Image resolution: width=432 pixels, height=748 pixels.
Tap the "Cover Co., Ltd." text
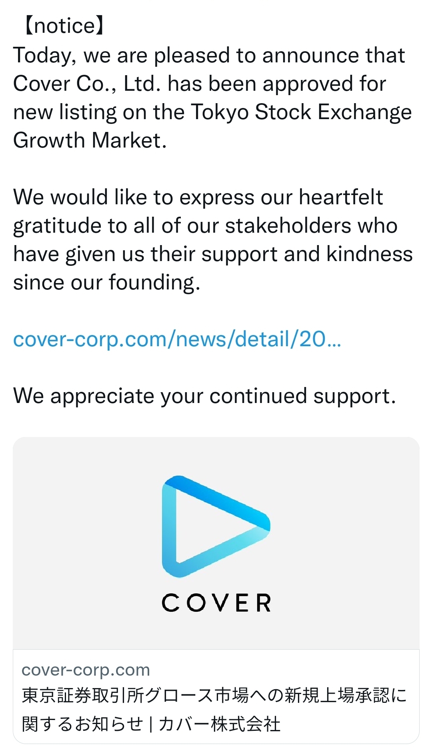[x=87, y=84]
